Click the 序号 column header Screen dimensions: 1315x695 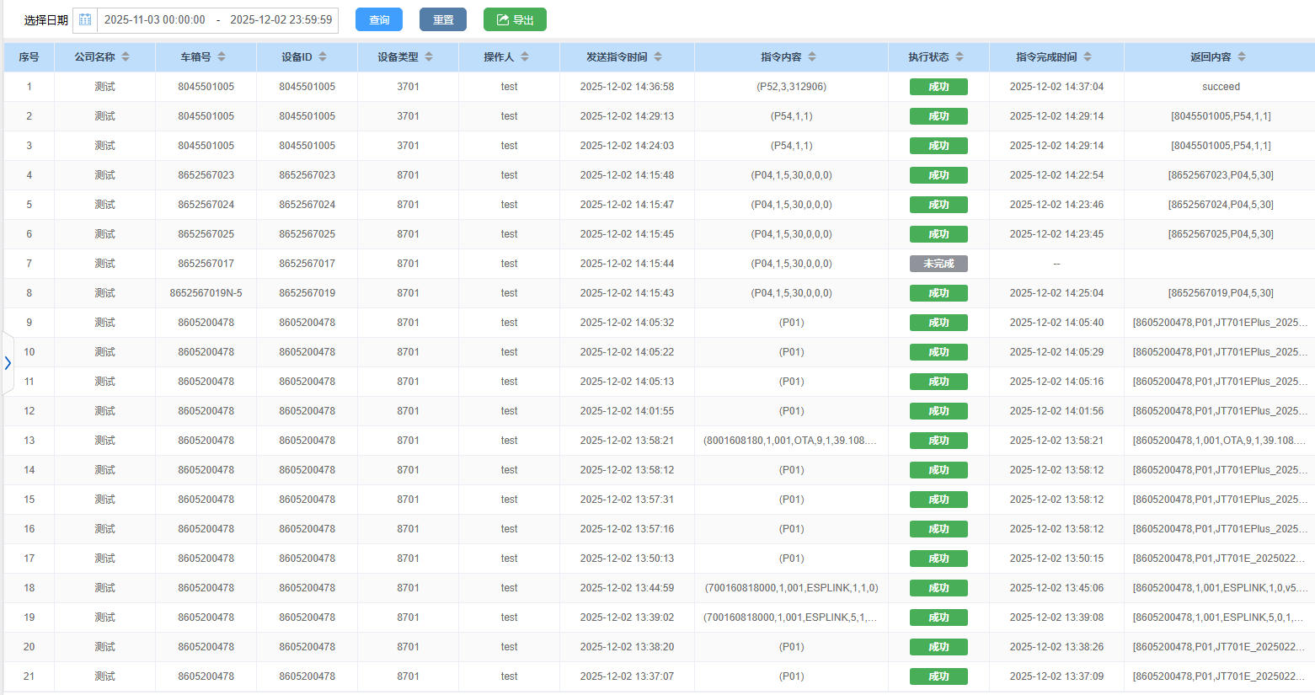pos(29,57)
